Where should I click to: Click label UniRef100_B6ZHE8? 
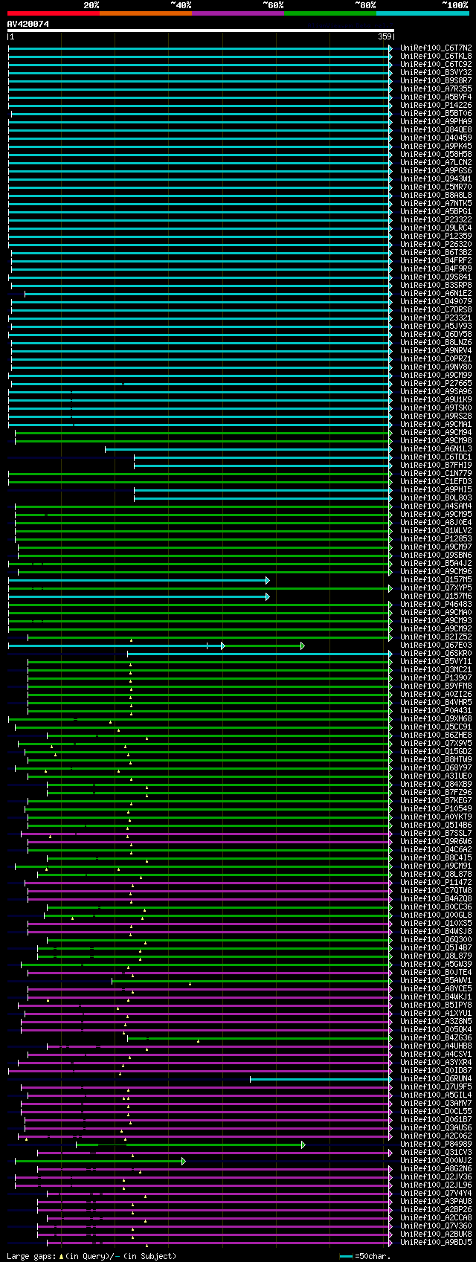(436, 735)
